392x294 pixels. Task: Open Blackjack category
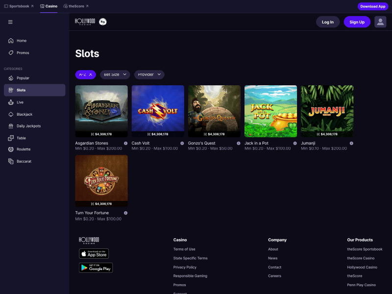point(34,114)
